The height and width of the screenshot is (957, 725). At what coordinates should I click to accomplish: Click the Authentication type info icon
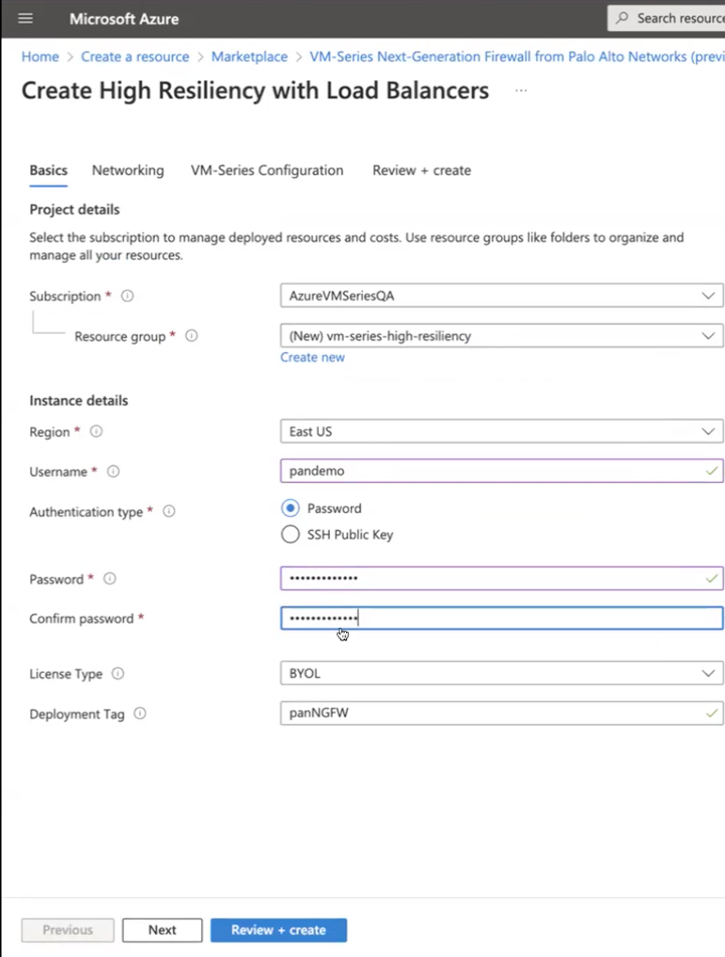coord(169,511)
